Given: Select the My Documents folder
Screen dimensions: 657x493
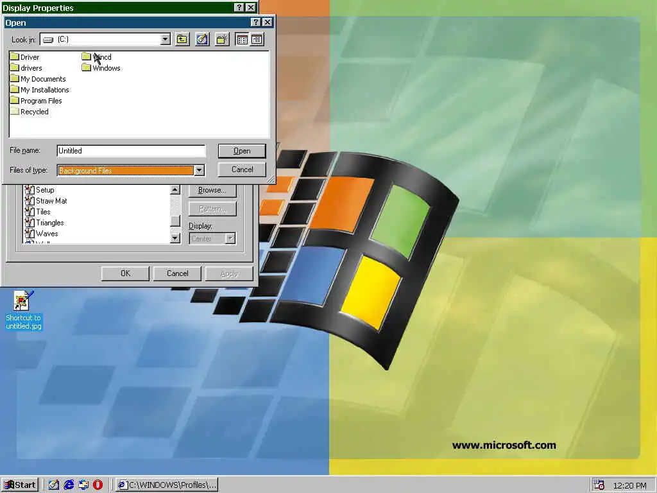Looking at the screenshot, I should 38,79.
